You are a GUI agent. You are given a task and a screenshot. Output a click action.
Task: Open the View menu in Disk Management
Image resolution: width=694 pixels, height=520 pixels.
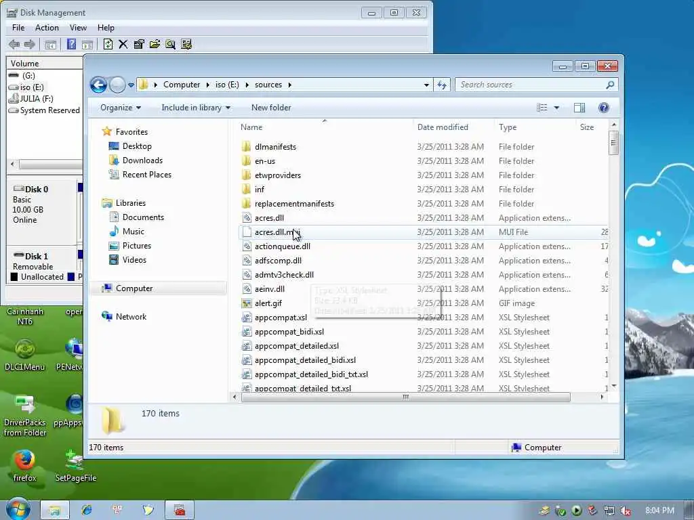point(78,27)
